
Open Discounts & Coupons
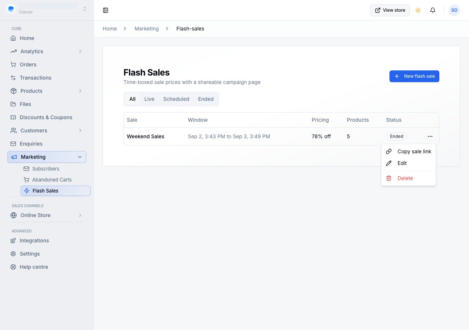47,117
